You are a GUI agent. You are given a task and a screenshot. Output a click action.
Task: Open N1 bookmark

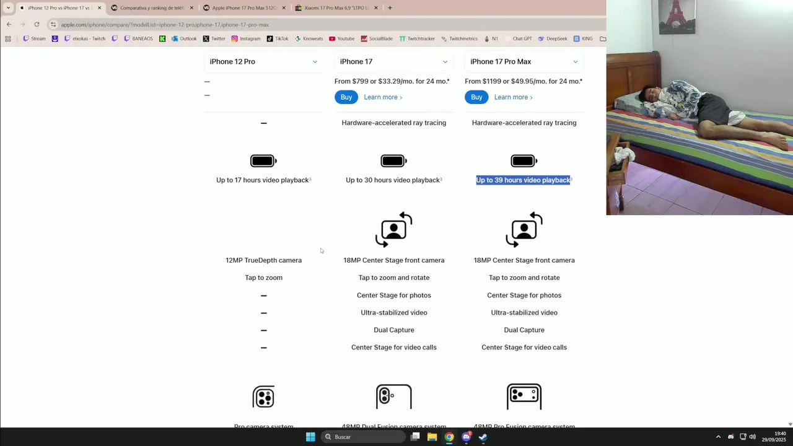point(491,38)
